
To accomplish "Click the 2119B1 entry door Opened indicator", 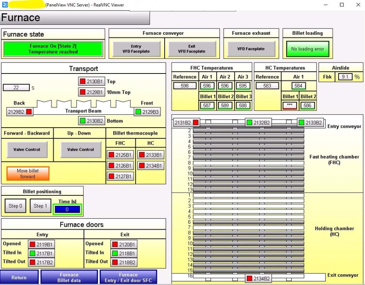I will click(42, 244).
